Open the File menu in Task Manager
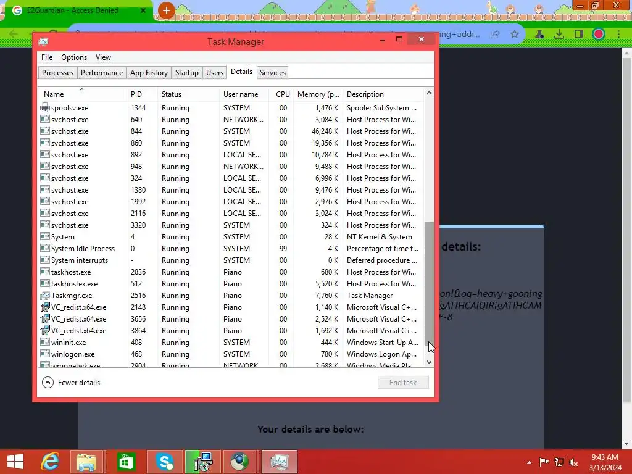 [x=47, y=57]
